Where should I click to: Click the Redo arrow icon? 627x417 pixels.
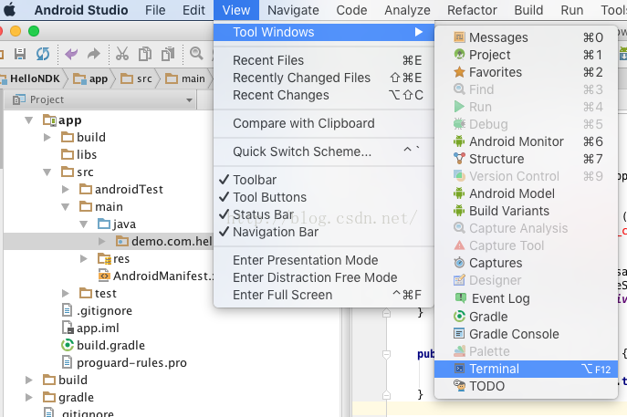[94, 54]
